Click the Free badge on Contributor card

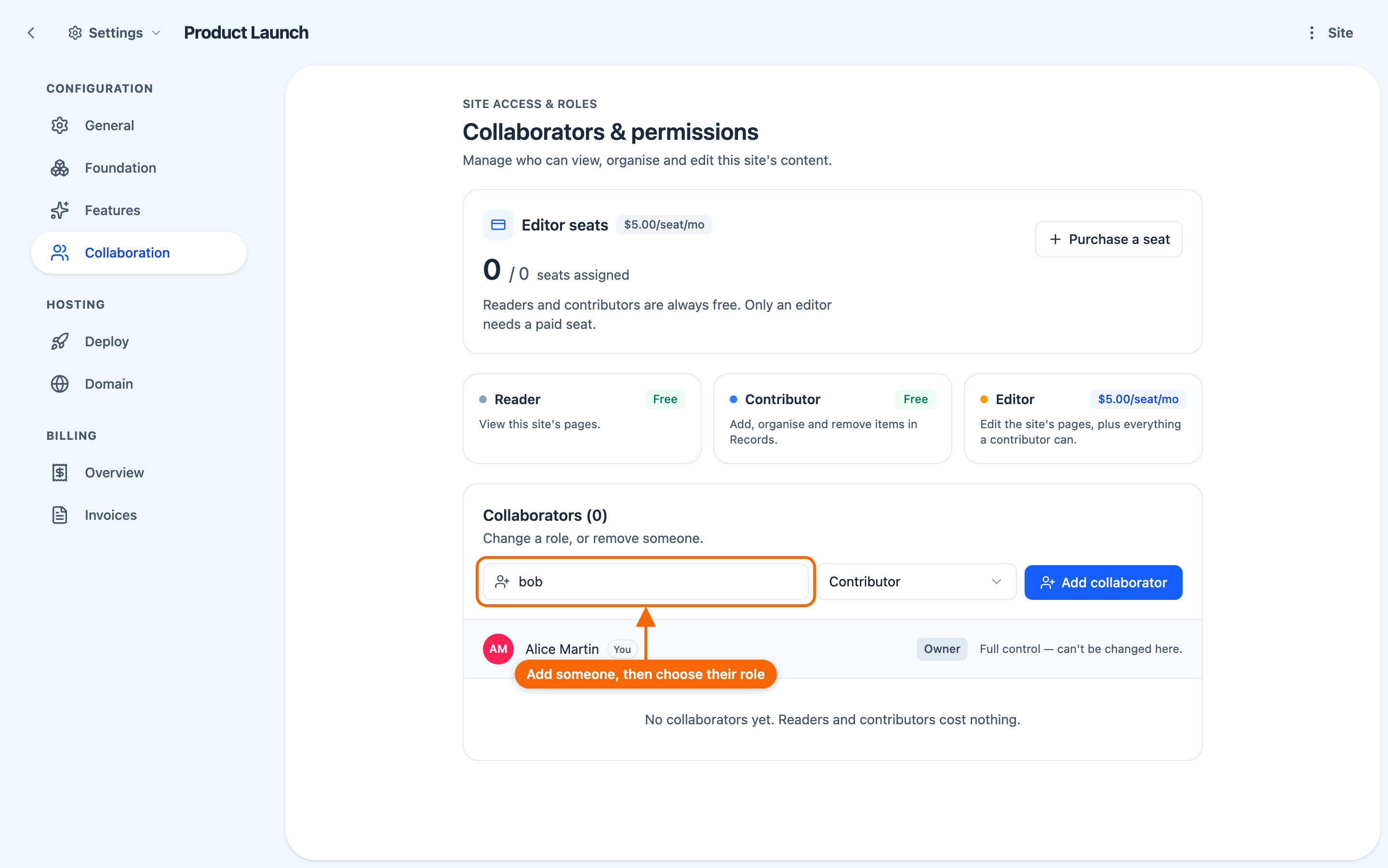(x=915, y=399)
